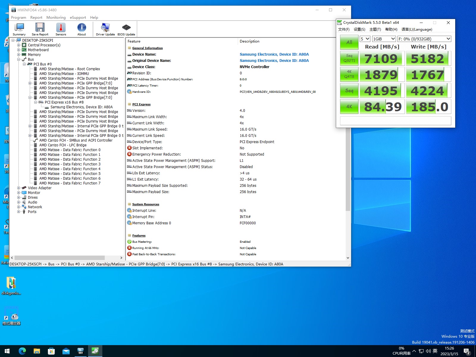This screenshot has height=357, width=476.
Task: Open the 主题(T) menu in CrystalDiskMark
Action: [375, 29]
